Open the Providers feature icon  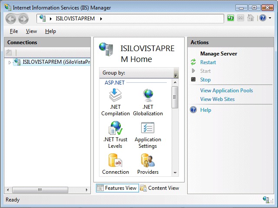coord(148,161)
